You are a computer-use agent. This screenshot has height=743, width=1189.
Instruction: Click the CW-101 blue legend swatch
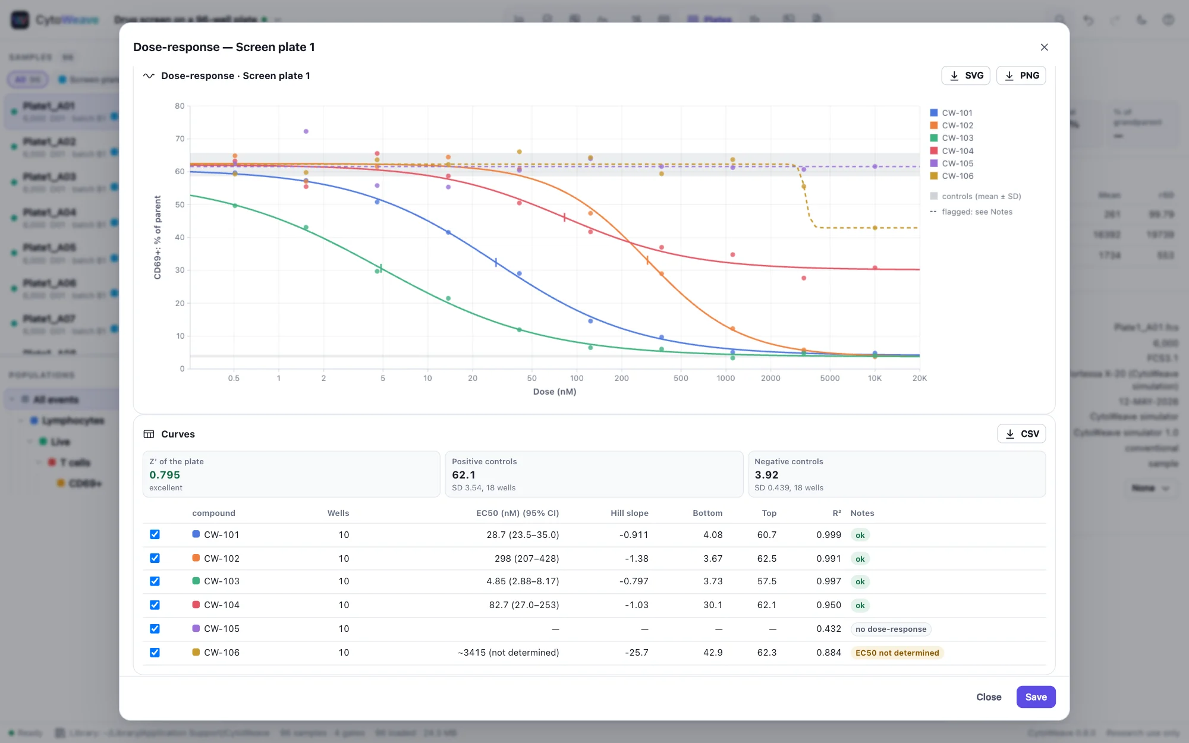pos(934,113)
